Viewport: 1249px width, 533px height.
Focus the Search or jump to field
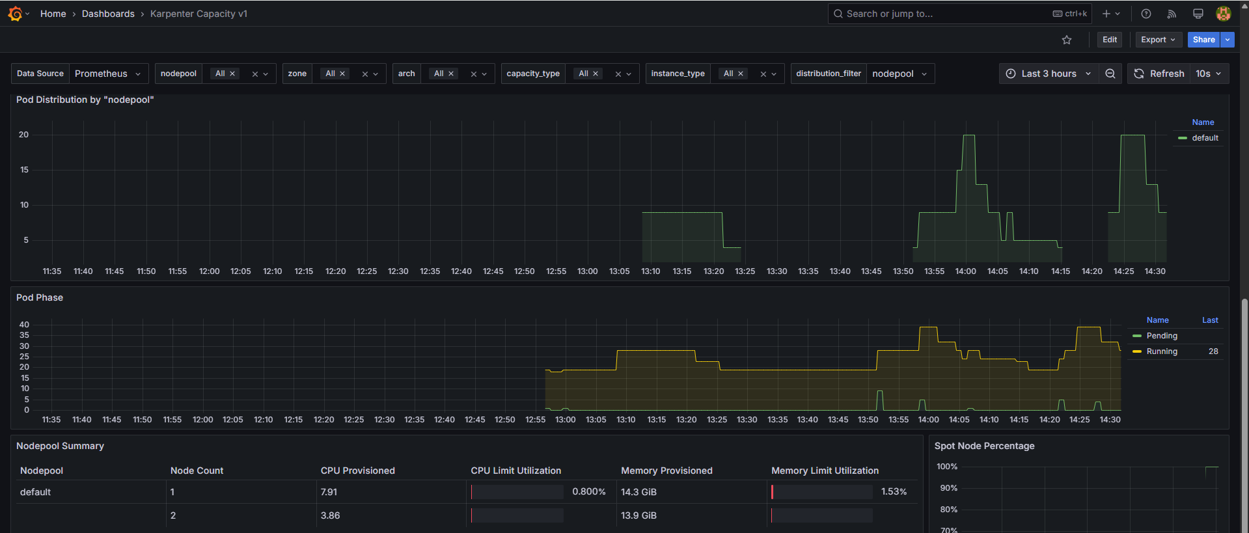(x=961, y=14)
